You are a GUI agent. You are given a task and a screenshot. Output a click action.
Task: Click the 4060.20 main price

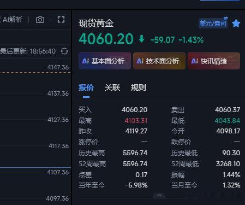coord(106,39)
